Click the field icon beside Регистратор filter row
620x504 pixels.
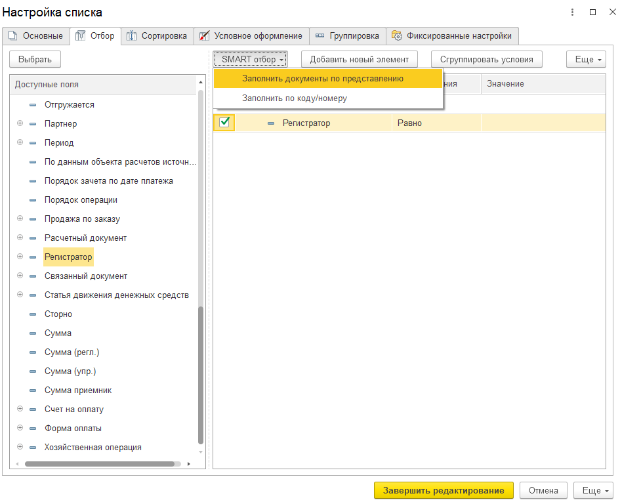coord(271,123)
